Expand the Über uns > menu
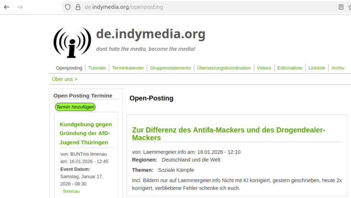 coord(64,79)
